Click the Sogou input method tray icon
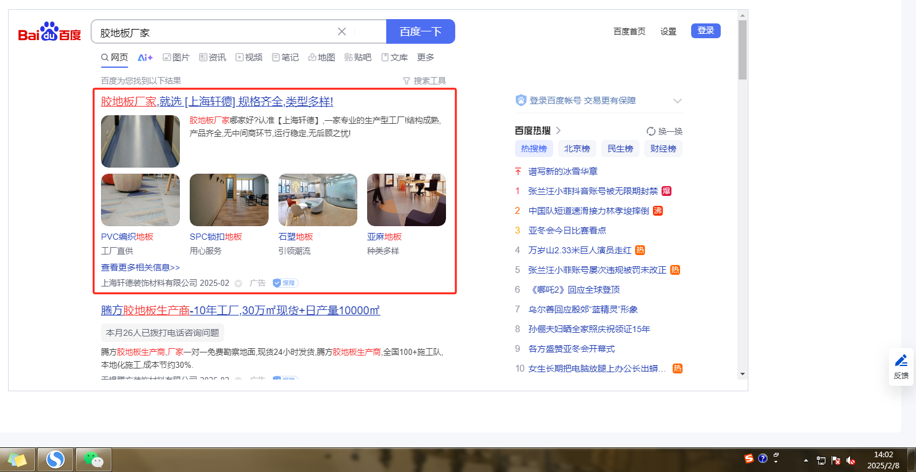This screenshot has height=472, width=916. (x=749, y=459)
